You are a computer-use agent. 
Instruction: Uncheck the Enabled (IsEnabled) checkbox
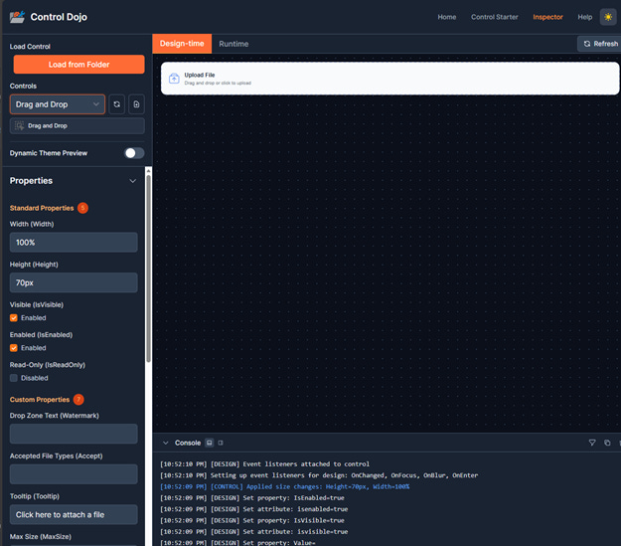[14, 348]
